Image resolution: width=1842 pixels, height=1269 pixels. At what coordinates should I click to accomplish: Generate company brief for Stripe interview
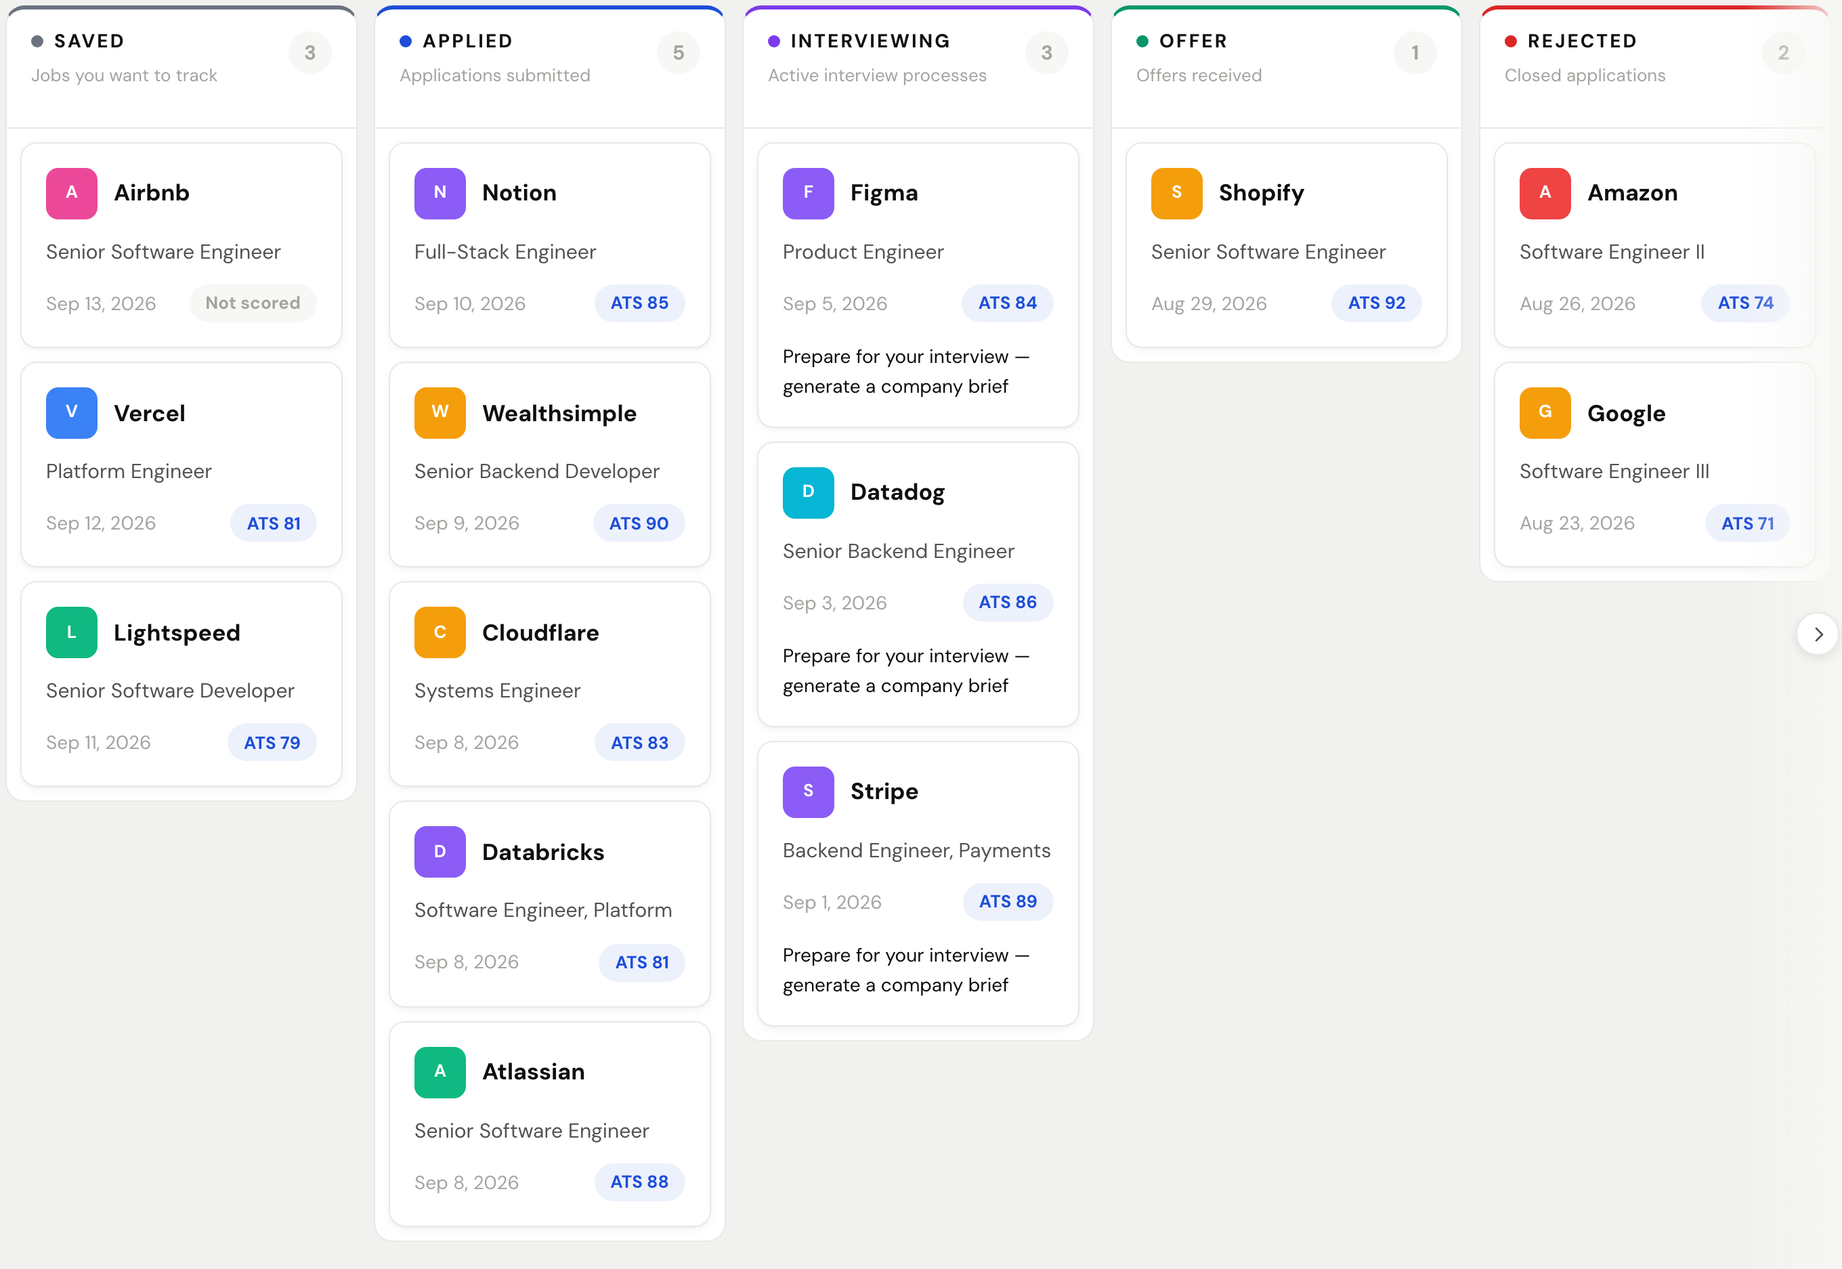(905, 970)
